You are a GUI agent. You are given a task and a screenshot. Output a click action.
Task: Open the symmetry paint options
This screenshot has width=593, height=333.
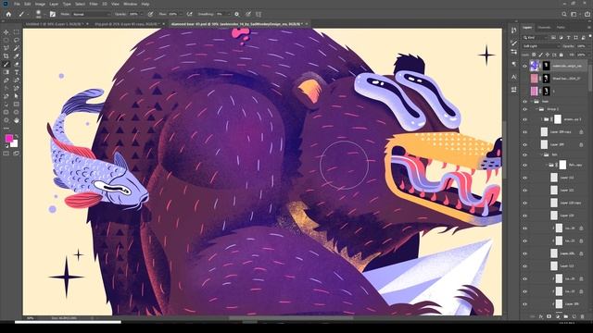click(x=259, y=15)
